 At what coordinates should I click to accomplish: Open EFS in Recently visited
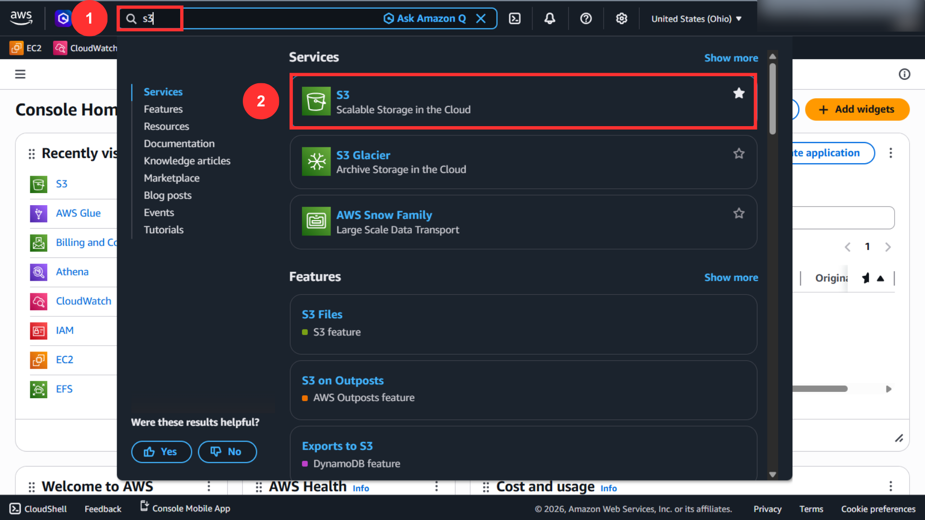[64, 389]
